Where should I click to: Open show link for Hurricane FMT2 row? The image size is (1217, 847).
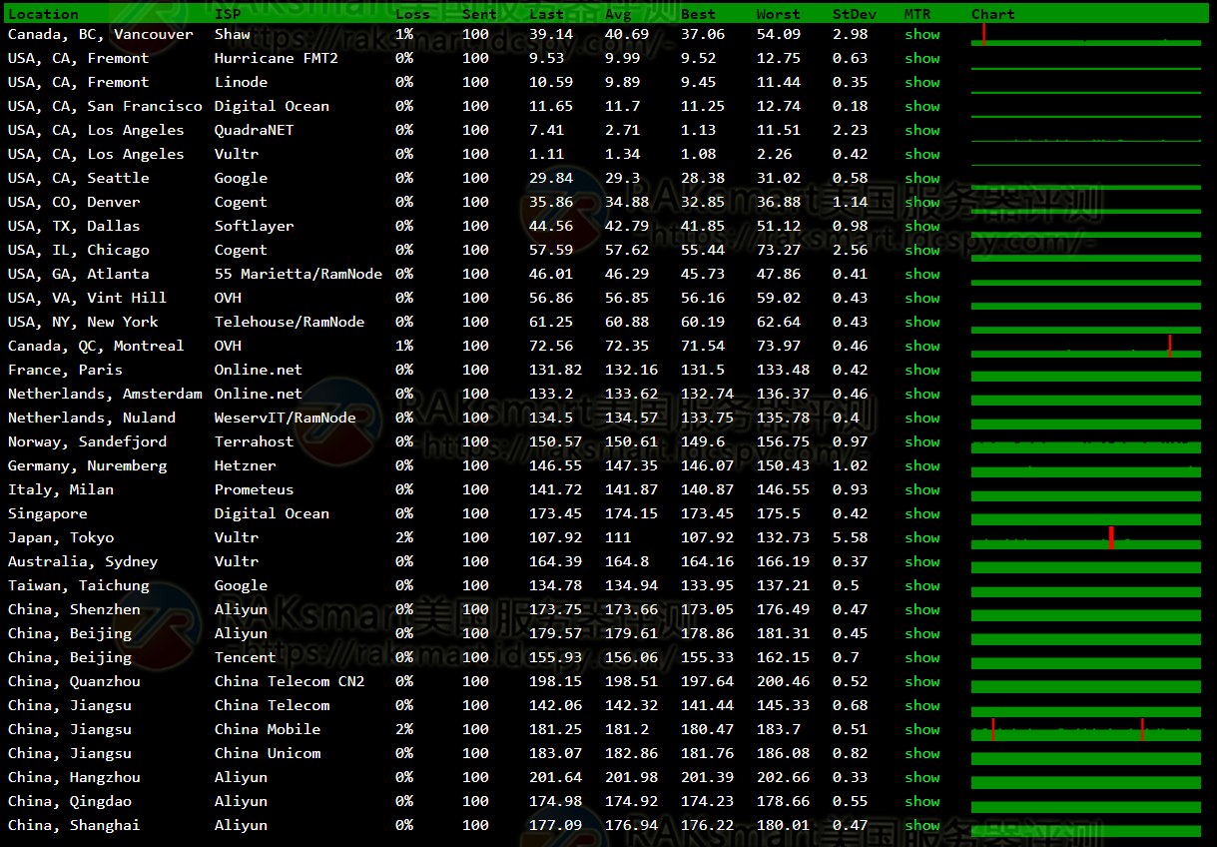[922, 58]
